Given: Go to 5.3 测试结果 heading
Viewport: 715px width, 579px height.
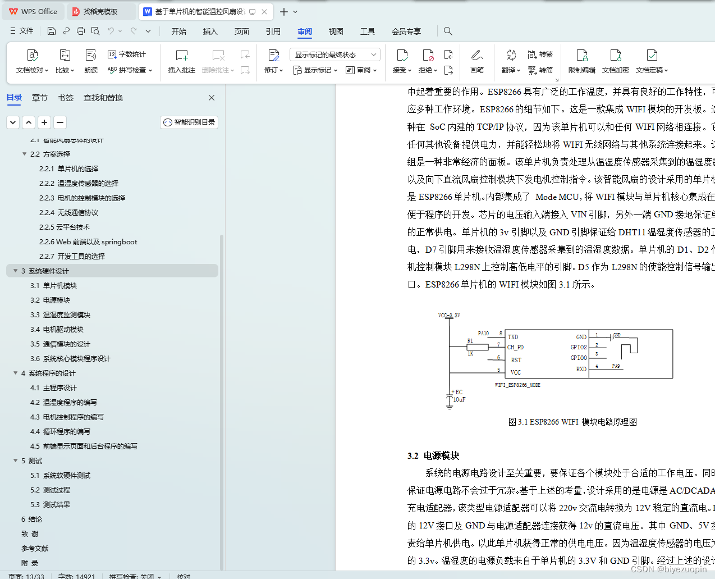Looking at the screenshot, I should tap(50, 504).
